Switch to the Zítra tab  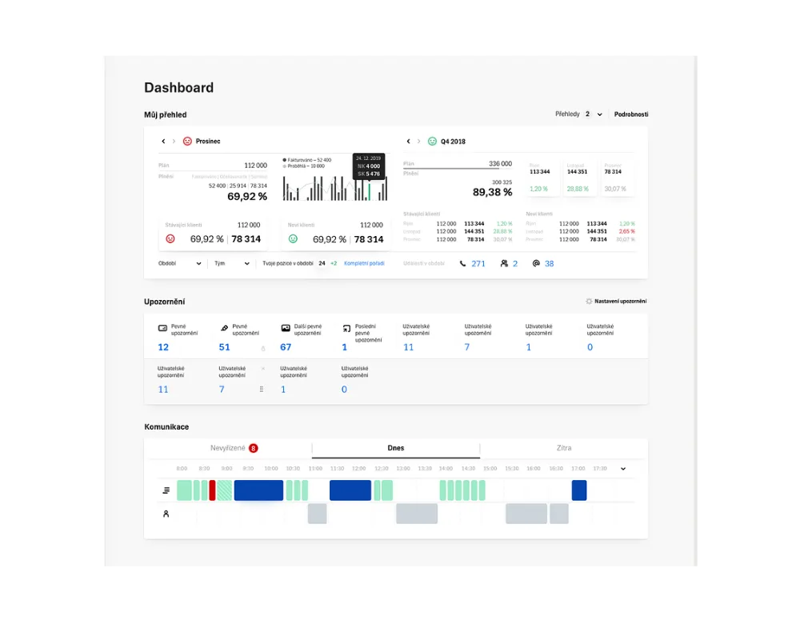[x=564, y=448]
